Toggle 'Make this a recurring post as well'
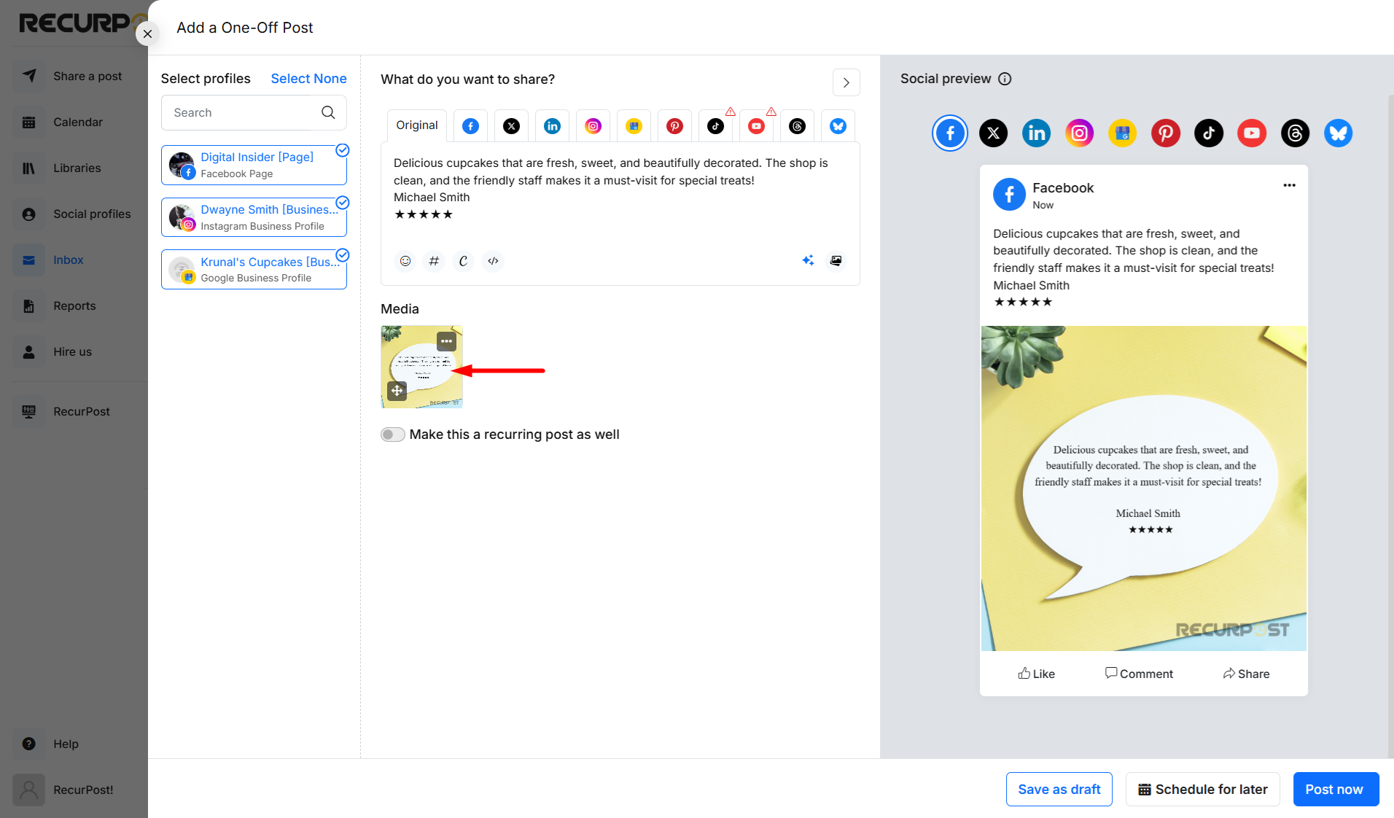 393,435
